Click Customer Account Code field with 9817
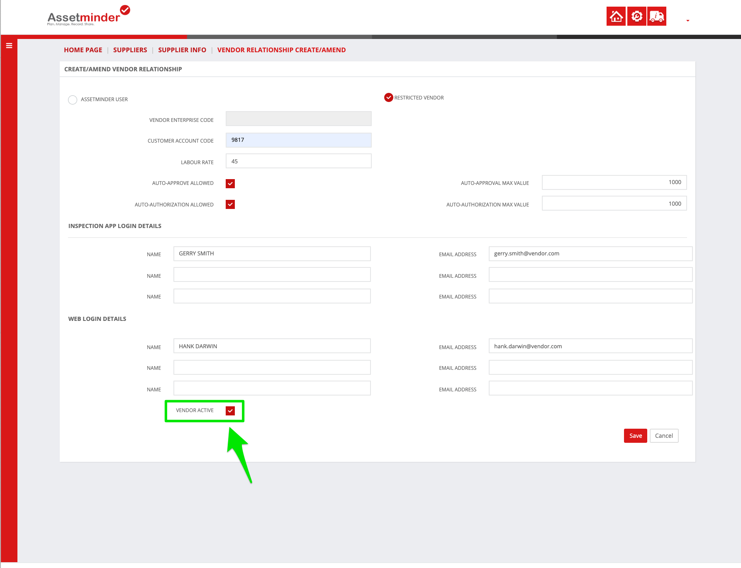The image size is (741, 568). 299,140
